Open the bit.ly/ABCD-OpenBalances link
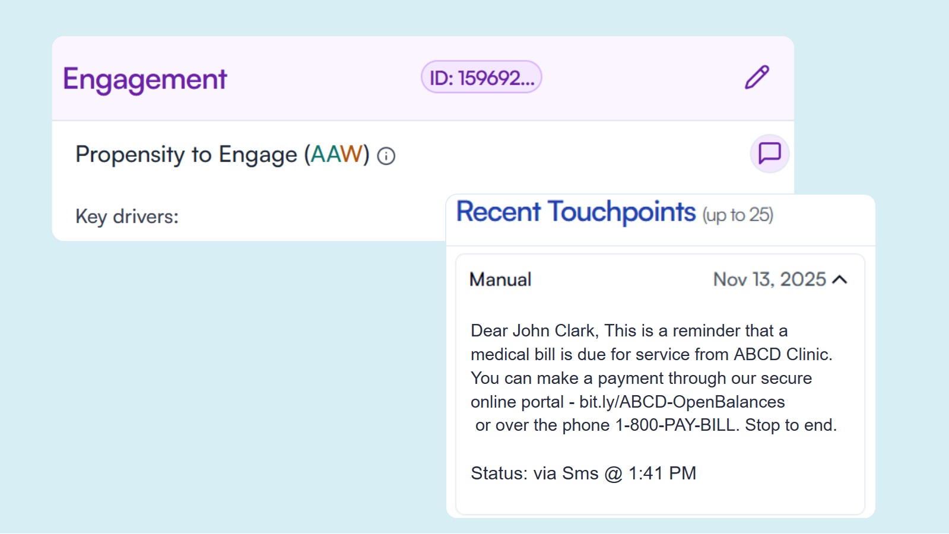Image resolution: width=949 pixels, height=534 pixels. point(682,402)
